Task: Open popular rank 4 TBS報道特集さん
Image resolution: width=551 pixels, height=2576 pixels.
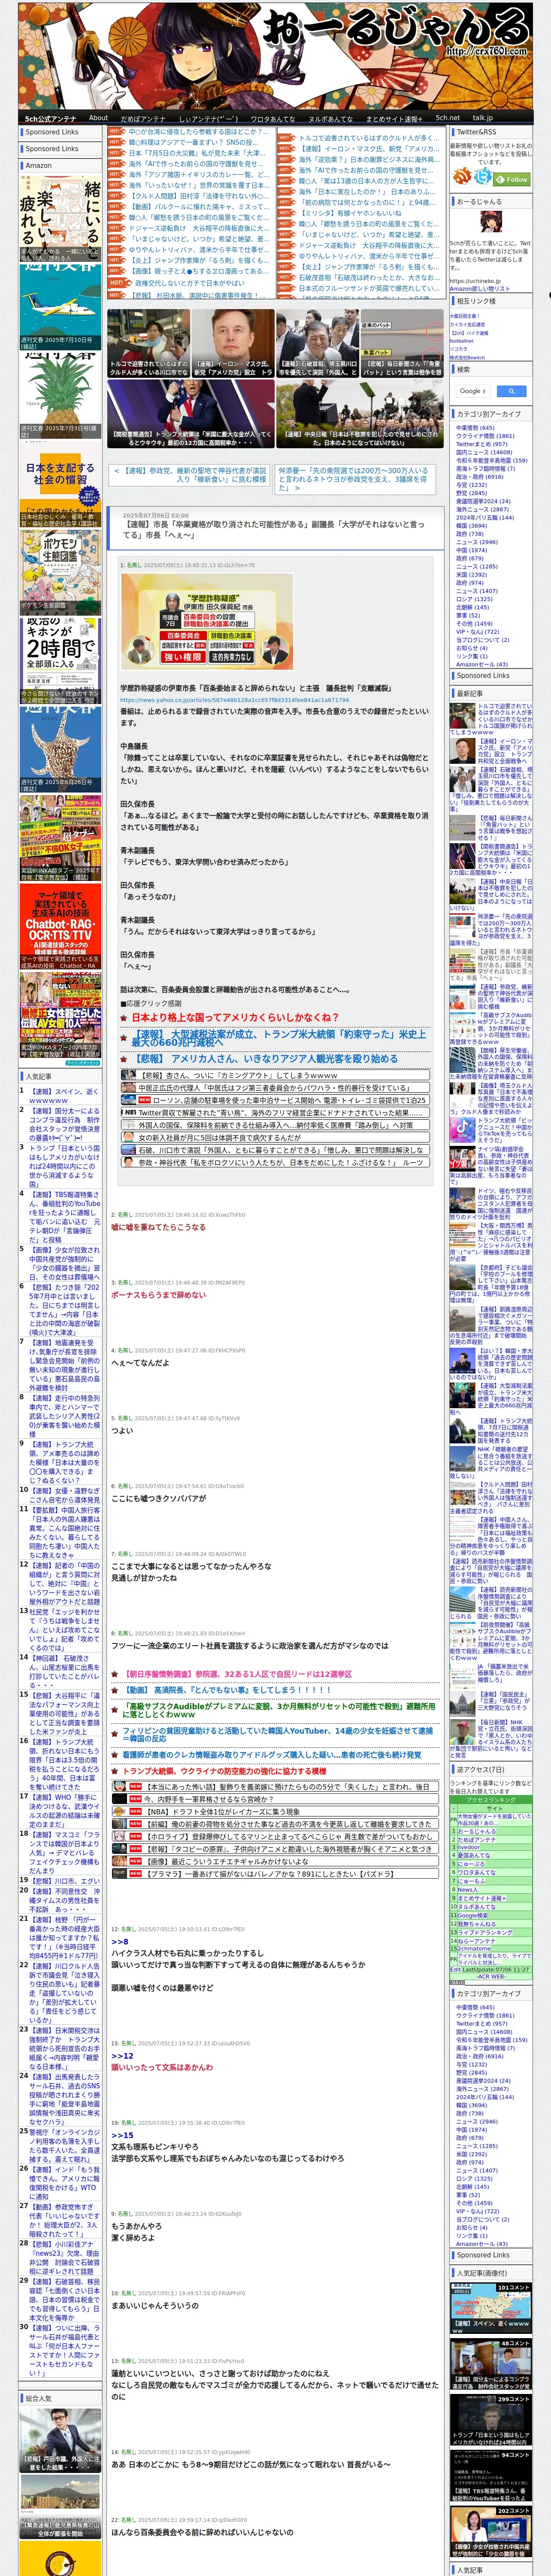Action: (x=64, y=1218)
